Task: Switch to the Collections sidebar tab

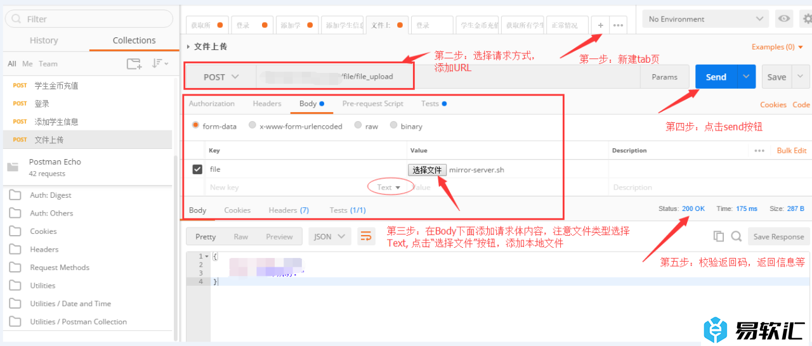Action: point(134,41)
